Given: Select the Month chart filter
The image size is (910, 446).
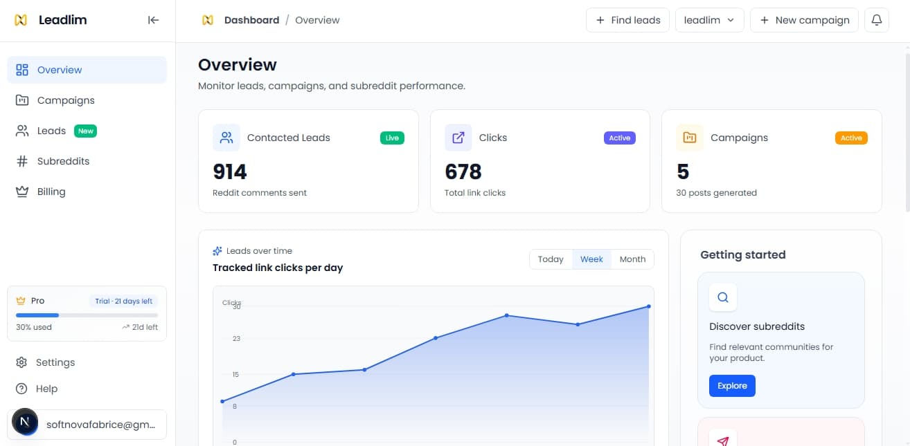Looking at the screenshot, I should click(632, 259).
